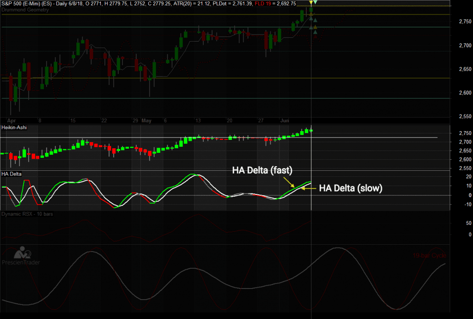
Task: Click the HA Delta panel title at left
Action: click(12, 174)
